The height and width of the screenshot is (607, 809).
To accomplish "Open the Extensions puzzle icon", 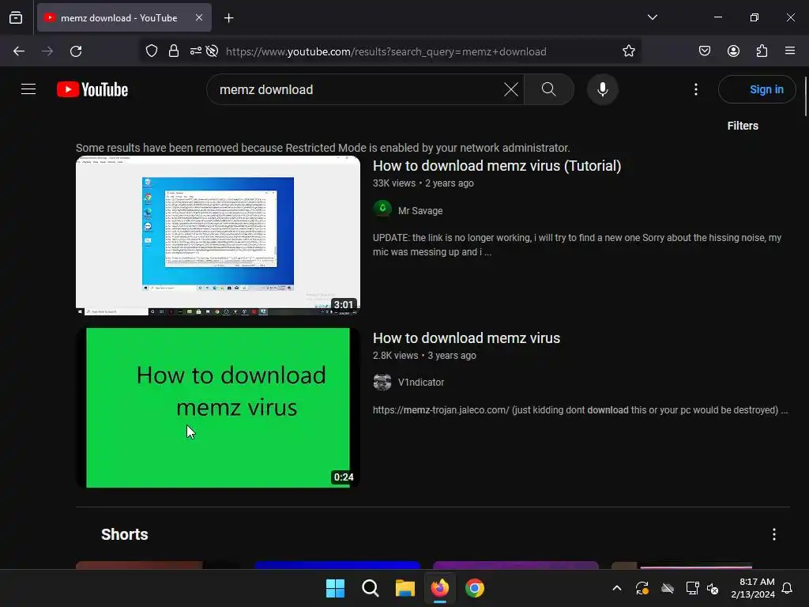I will [x=762, y=51].
